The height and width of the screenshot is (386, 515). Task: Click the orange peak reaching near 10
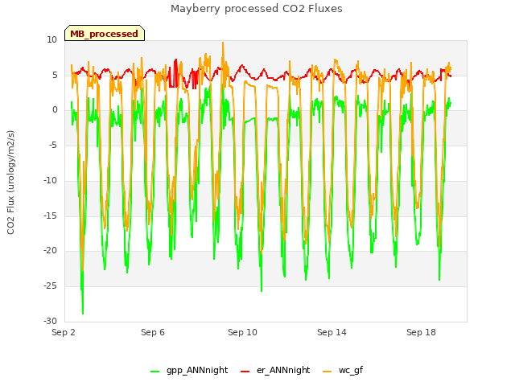coord(223,43)
